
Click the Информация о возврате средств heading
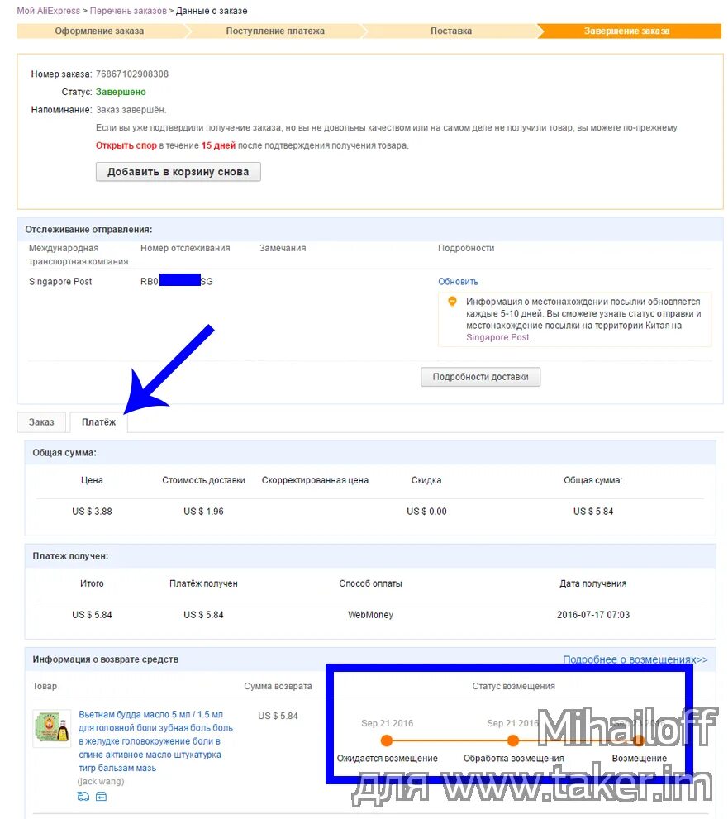(106, 659)
